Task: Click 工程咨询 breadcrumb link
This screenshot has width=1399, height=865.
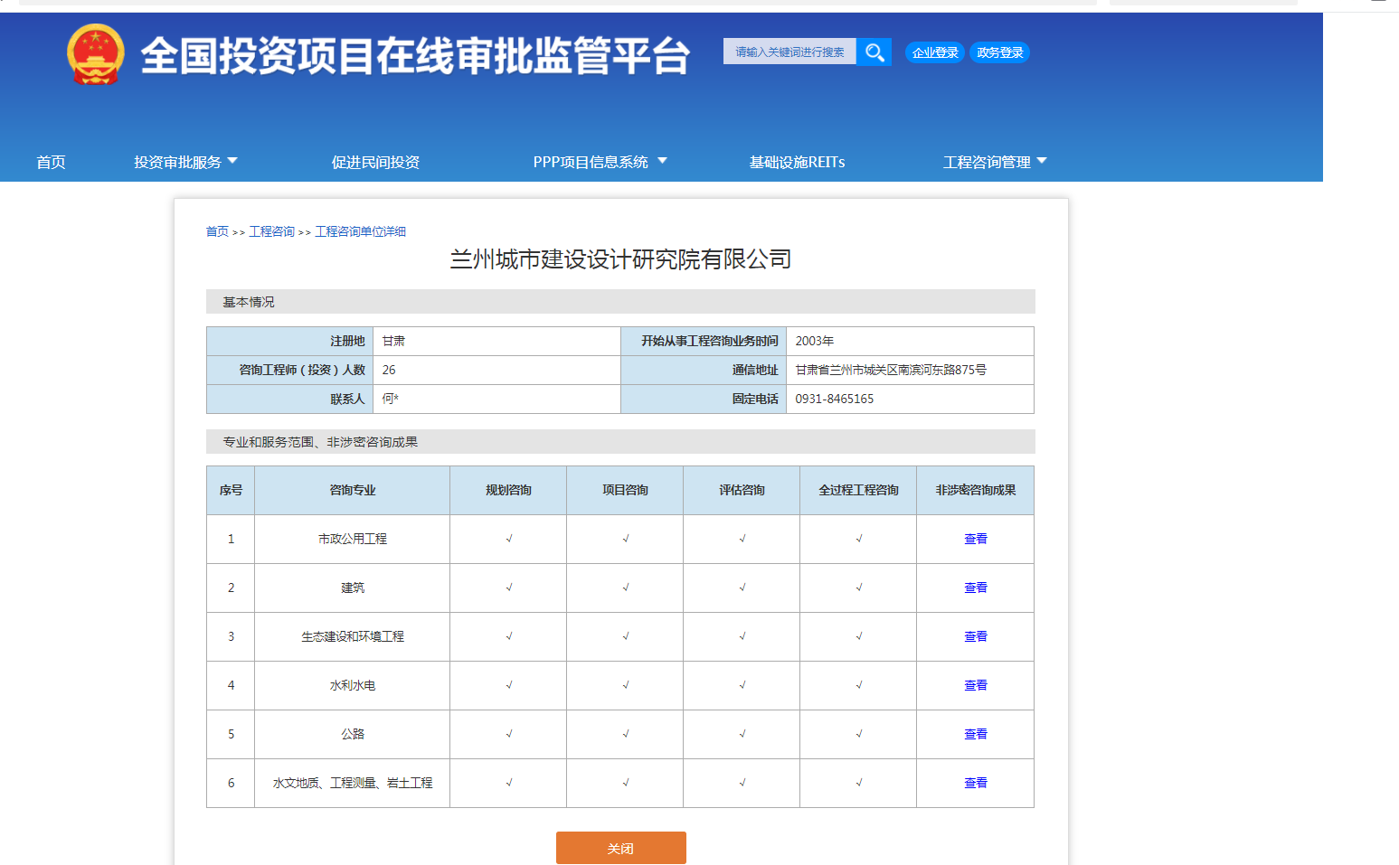Action: pyautogui.click(x=271, y=231)
